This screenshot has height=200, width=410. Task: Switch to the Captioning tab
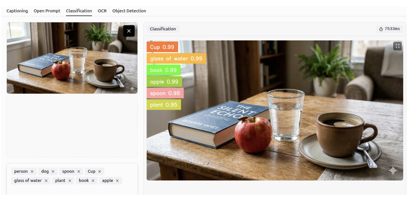click(17, 11)
